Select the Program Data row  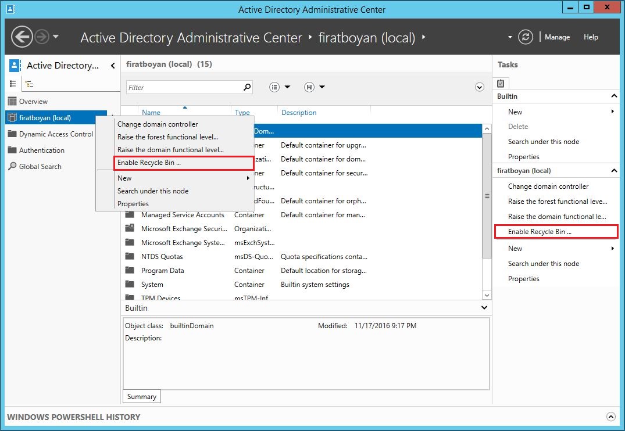(x=301, y=271)
